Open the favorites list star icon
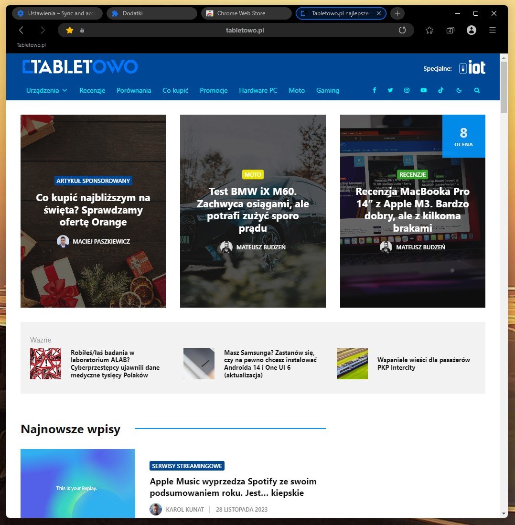 [x=429, y=31]
